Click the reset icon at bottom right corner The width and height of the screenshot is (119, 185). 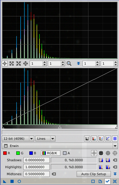click(x=115, y=181)
